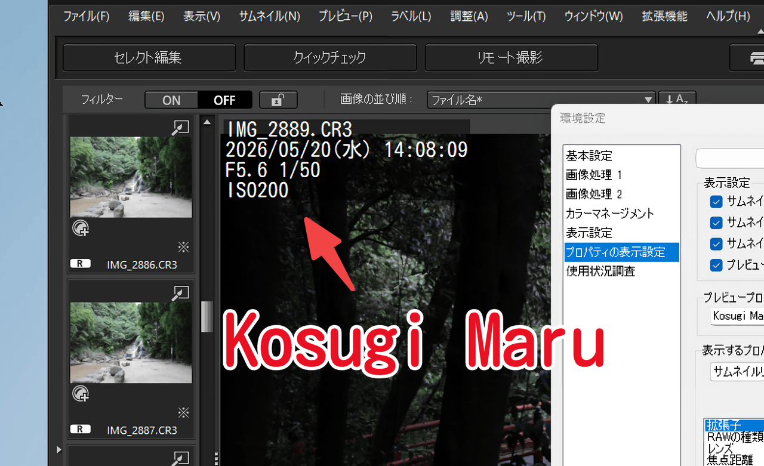Toggle the third サムネイル checkbox in 表示設定
This screenshot has width=764, height=466.
(716, 244)
